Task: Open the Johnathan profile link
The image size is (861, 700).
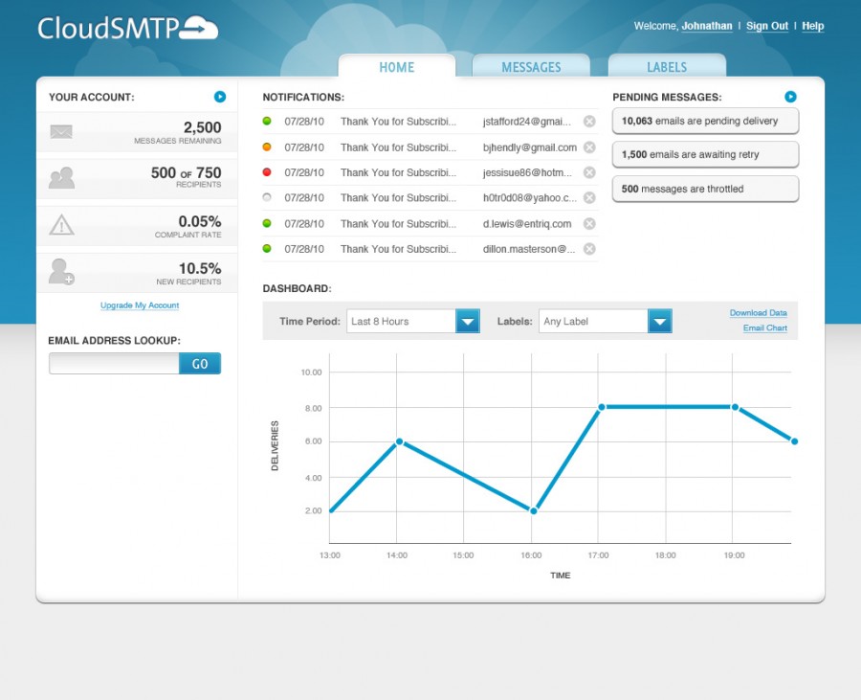Action: 707,26
